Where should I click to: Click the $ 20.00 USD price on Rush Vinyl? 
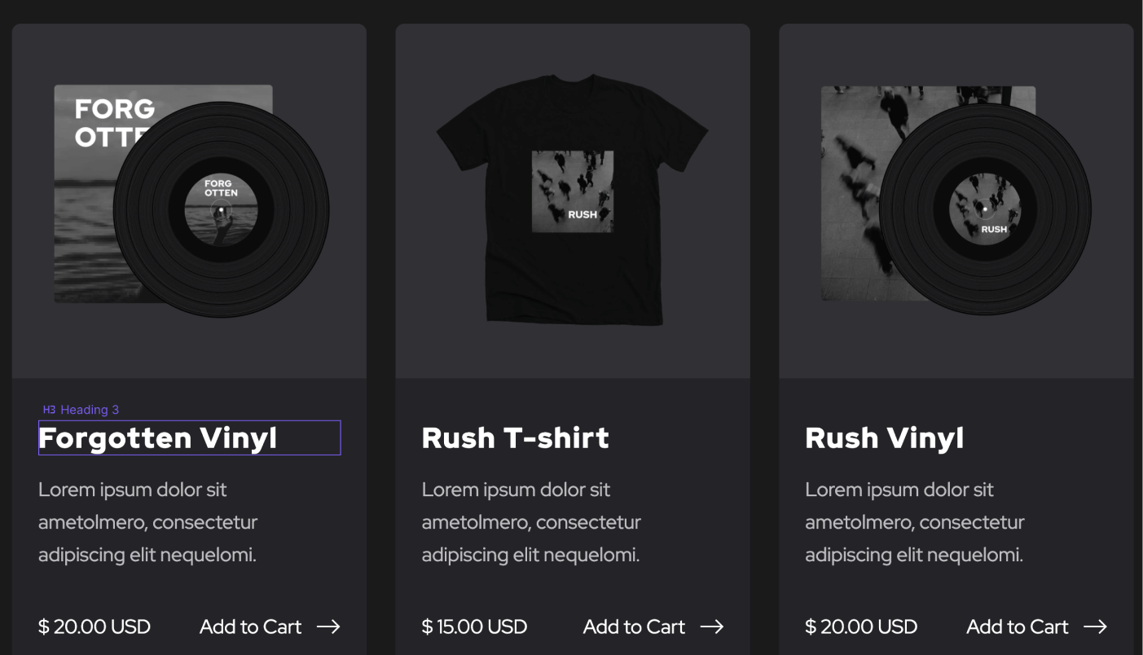tap(861, 626)
